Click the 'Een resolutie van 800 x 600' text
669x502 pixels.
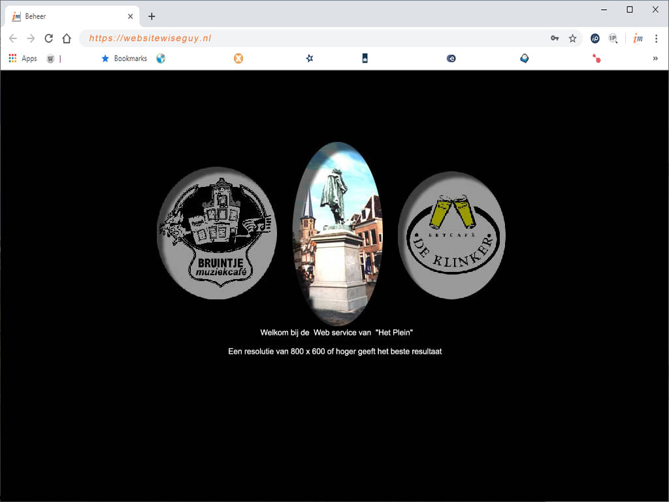[x=335, y=351]
